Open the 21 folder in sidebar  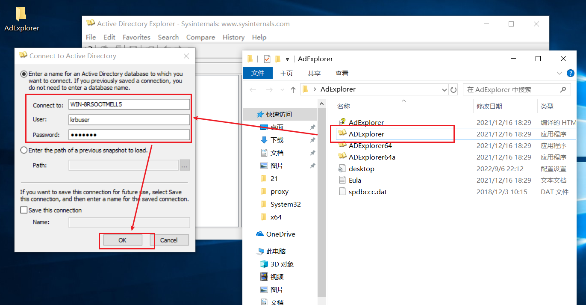(269, 178)
